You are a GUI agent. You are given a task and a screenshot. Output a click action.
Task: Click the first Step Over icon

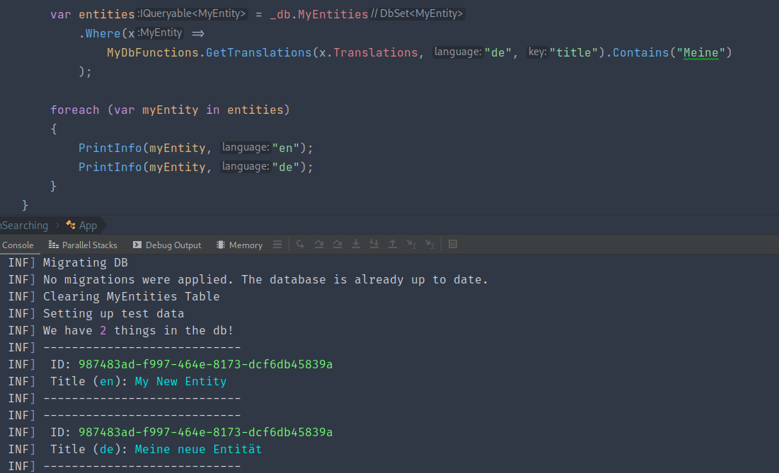click(319, 245)
